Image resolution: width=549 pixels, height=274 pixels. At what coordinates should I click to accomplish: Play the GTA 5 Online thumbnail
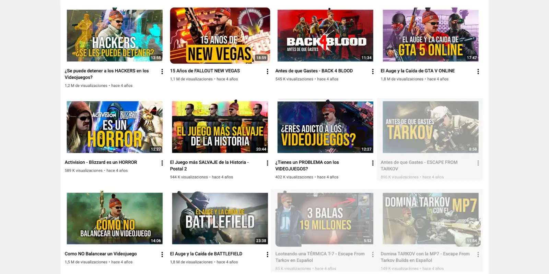tap(431, 36)
